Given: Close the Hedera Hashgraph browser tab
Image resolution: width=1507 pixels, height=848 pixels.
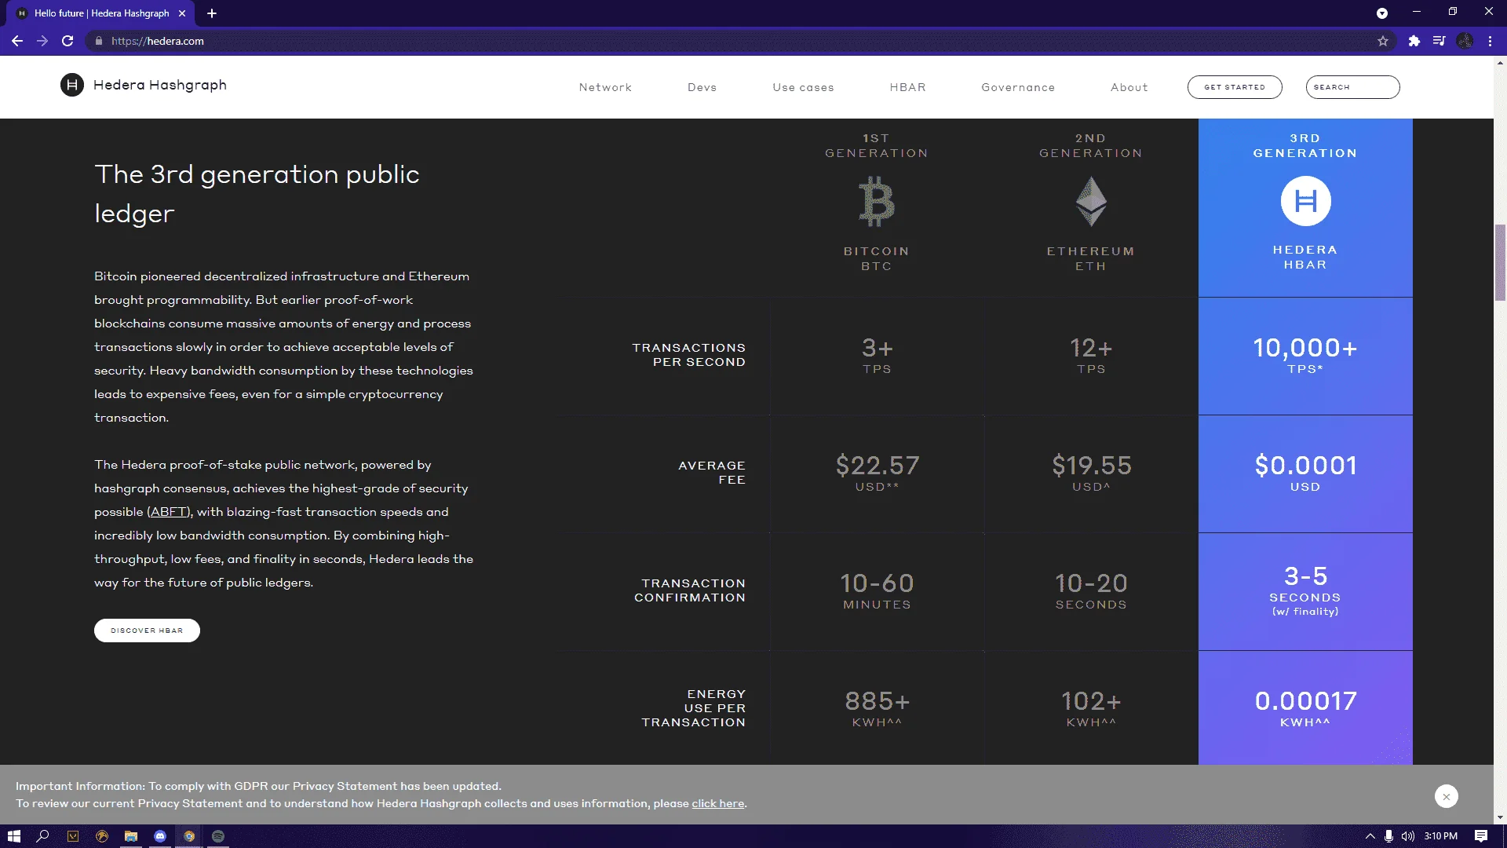Looking at the screenshot, I should pyautogui.click(x=182, y=13).
